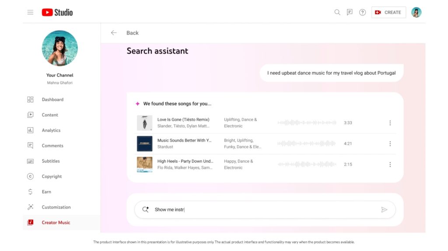This screenshot has width=448, height=251.
Task: Click the send arrow in search box
Action: click(384, 210)
